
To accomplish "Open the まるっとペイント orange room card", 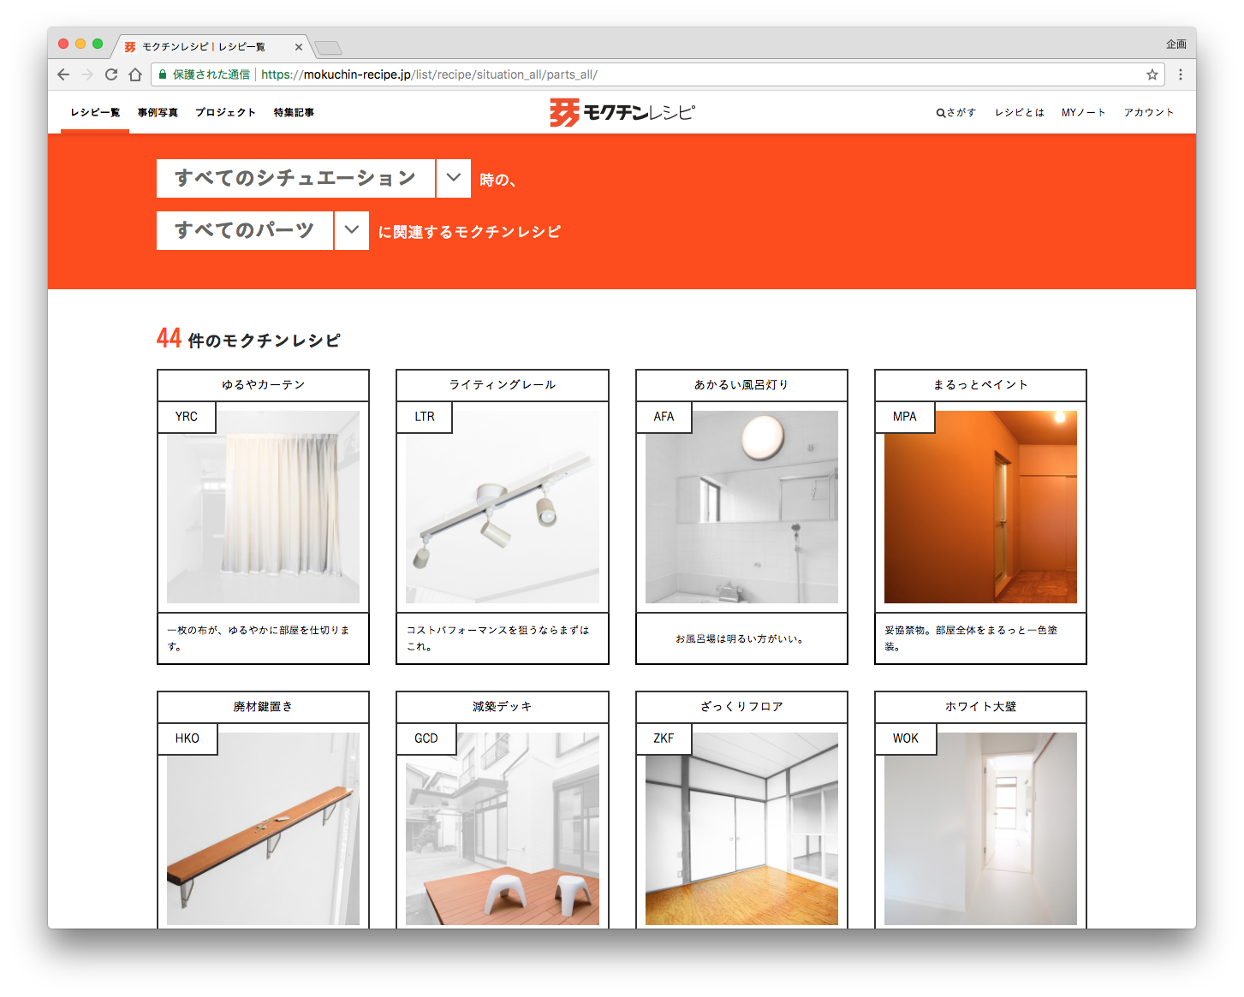I will (x=980, y=507).
